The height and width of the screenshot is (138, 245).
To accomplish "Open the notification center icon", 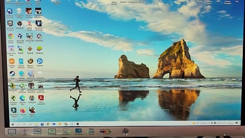I will point(237,123).
